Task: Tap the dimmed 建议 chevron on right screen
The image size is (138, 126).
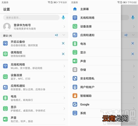Action: click(133, 35)
